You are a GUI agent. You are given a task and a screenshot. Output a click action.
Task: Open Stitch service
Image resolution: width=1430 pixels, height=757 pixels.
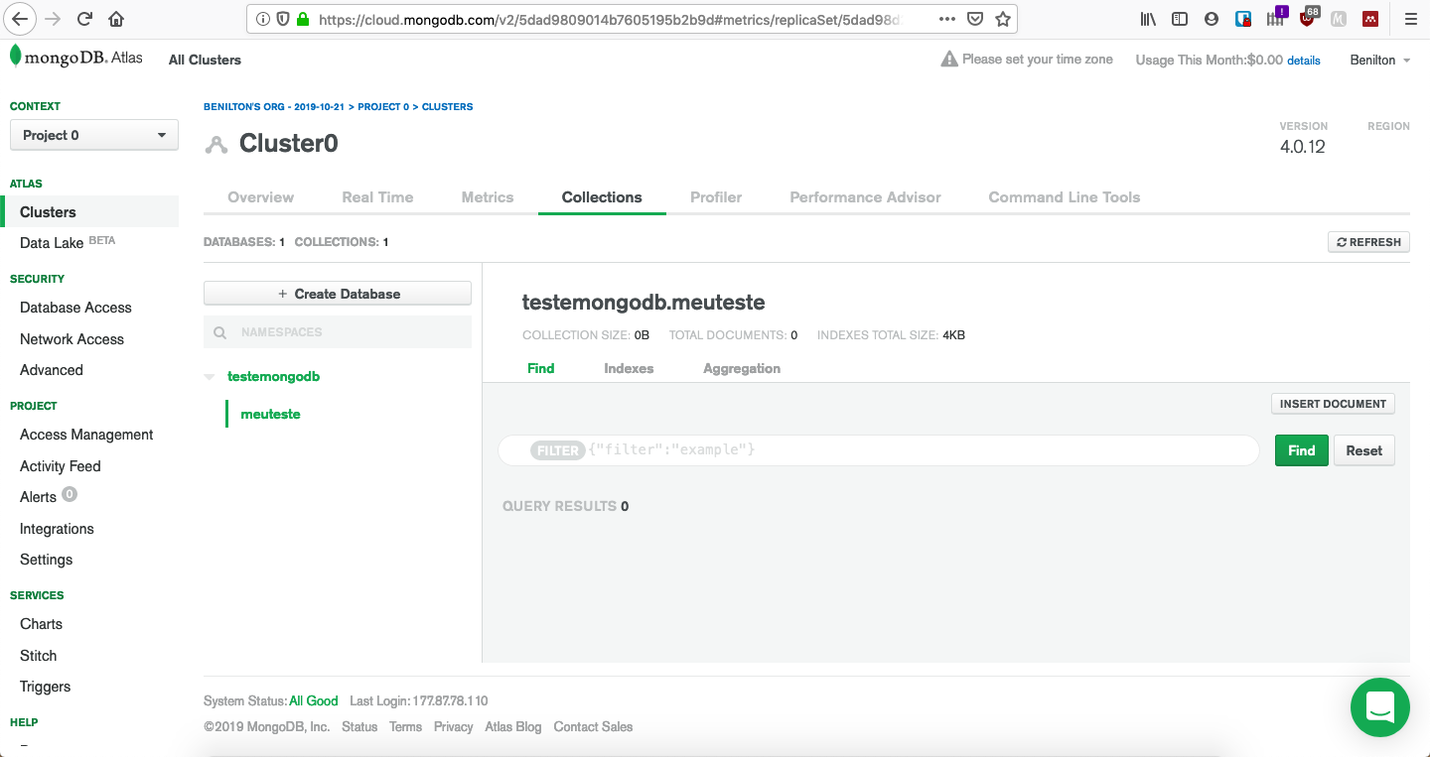pyautogui.click(x=39, y=656)
